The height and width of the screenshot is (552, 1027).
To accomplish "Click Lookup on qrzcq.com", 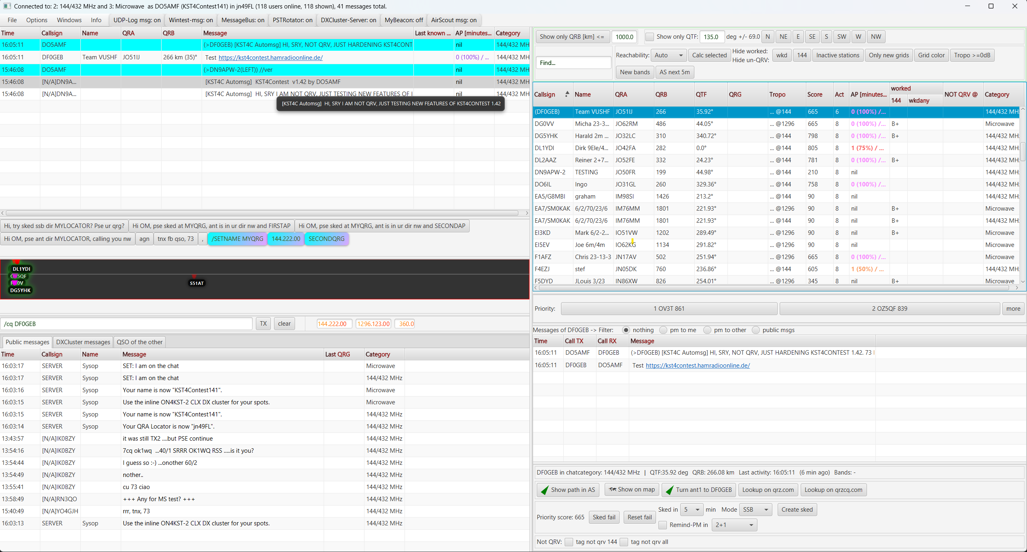I will [x=833, y=490].
